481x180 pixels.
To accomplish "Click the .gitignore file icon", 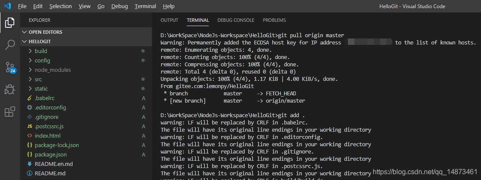I will coord(30,117).
